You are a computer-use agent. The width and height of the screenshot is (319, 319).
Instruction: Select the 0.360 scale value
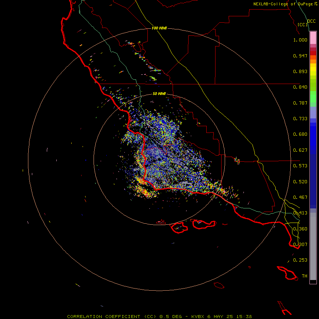[300, 229]
